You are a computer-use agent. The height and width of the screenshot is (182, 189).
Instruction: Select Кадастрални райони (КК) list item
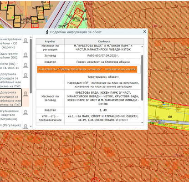tap(10, 56)
